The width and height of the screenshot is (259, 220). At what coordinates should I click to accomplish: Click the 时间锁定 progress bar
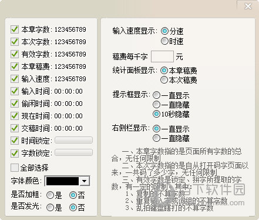pyautogui.click(x=73, y=140)
